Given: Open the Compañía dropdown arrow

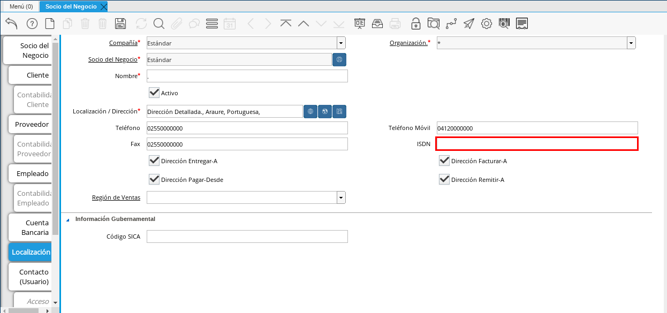Looking at the screenshot, I should (x=341, y=43).
